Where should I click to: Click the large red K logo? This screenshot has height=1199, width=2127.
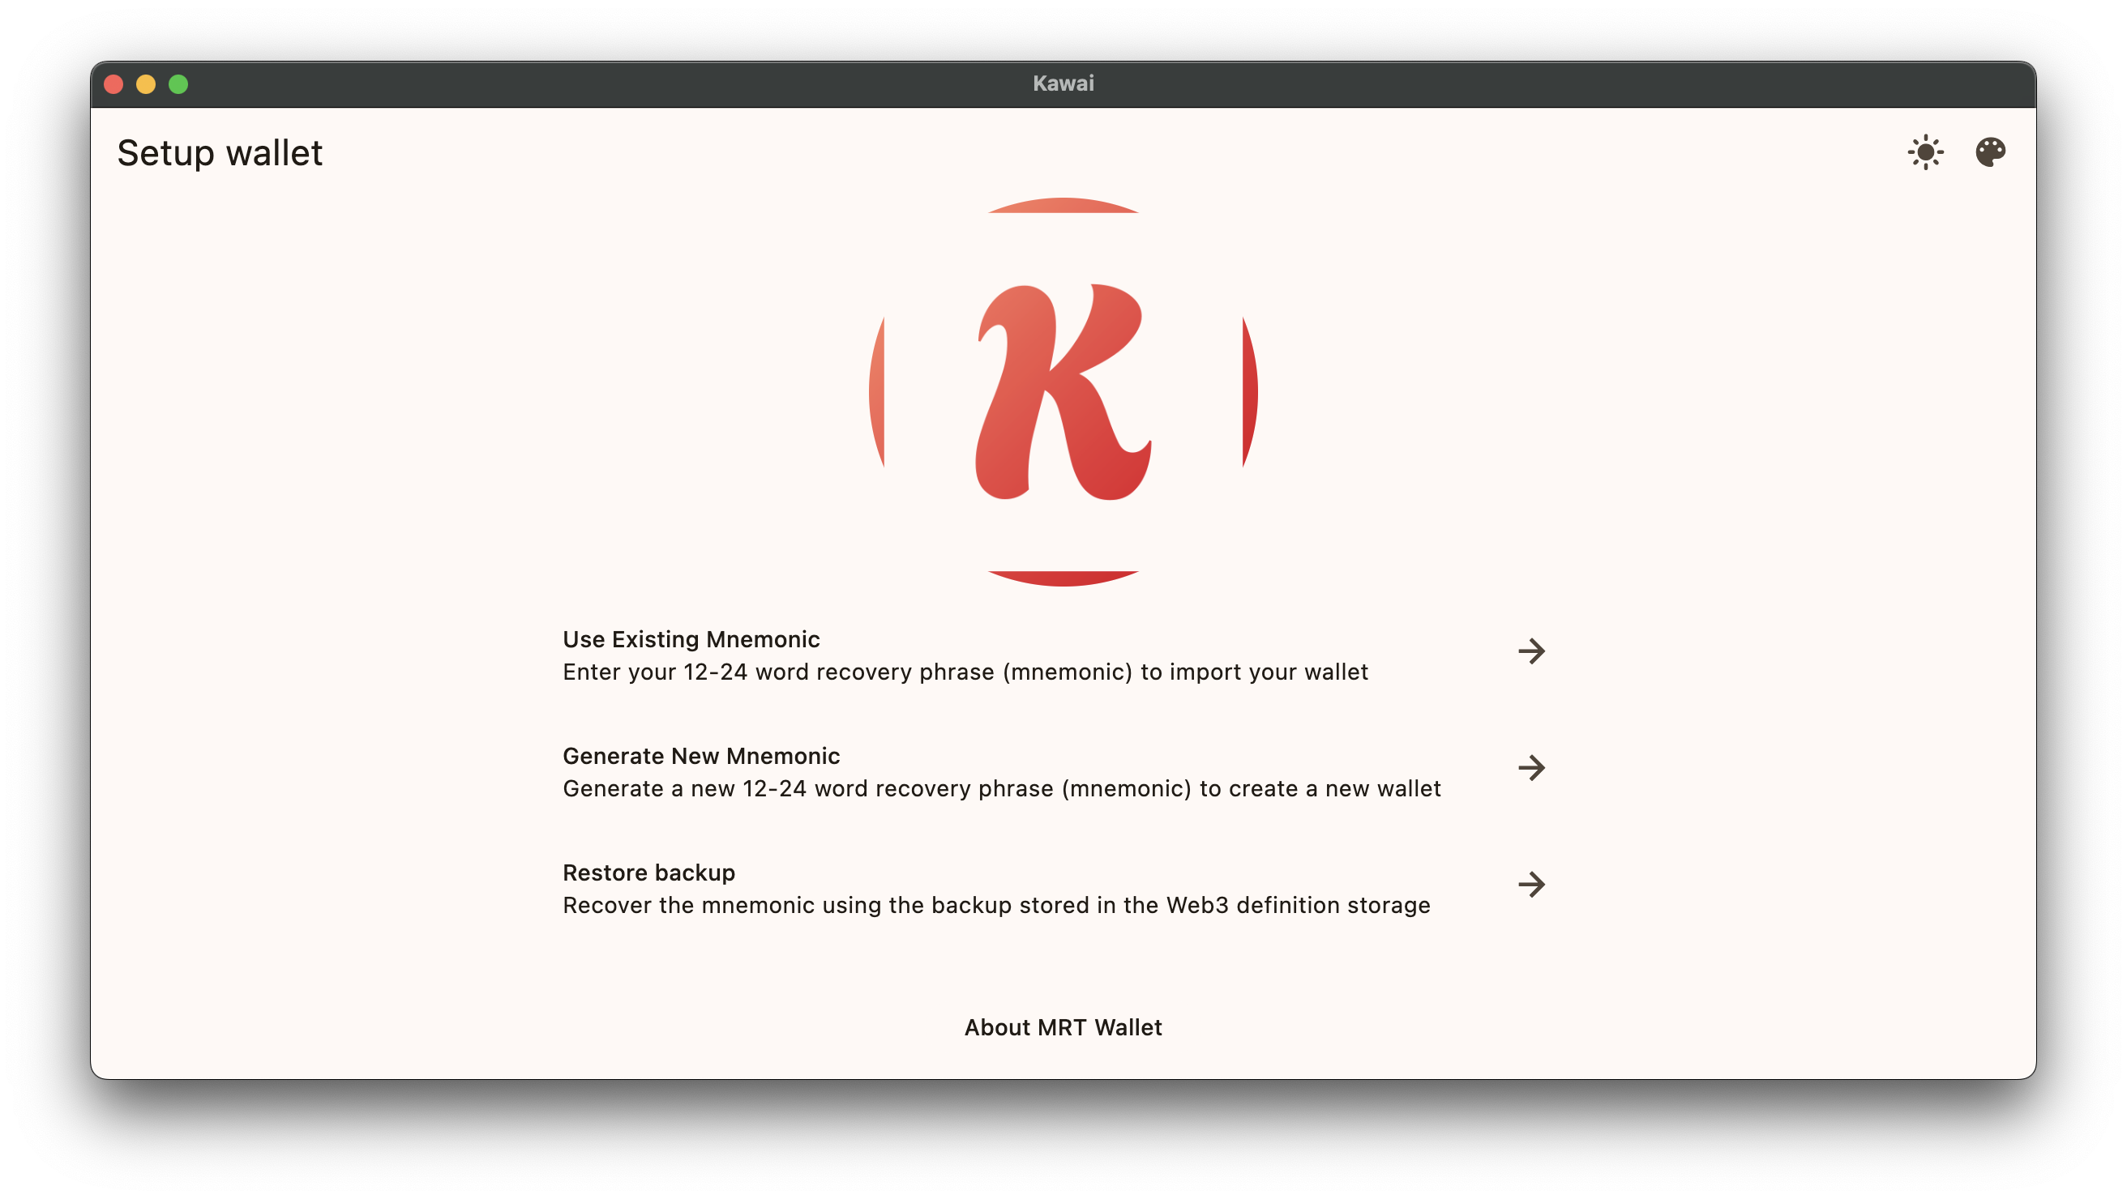coord(1063,392)
